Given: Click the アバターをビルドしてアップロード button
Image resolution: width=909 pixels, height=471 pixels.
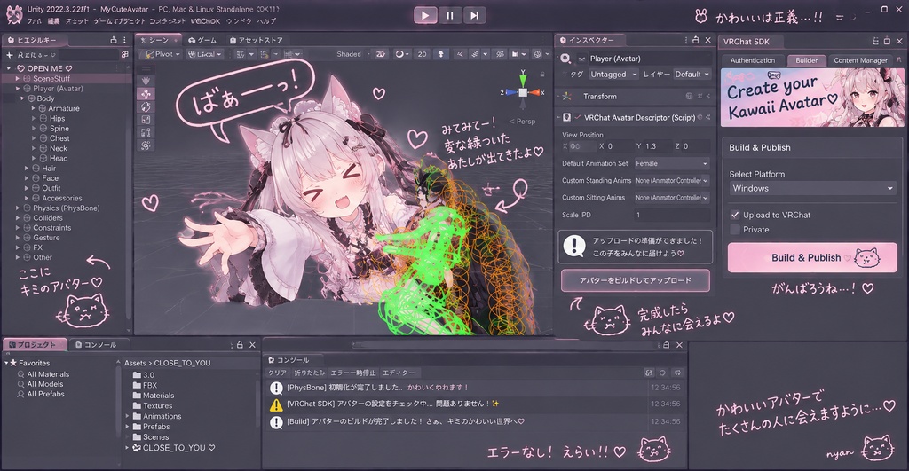Looking at the screenshot, I should (636, 280).
